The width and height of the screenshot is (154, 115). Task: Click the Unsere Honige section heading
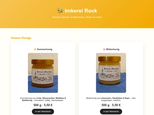pyautogui.click(x=21, y=38)
